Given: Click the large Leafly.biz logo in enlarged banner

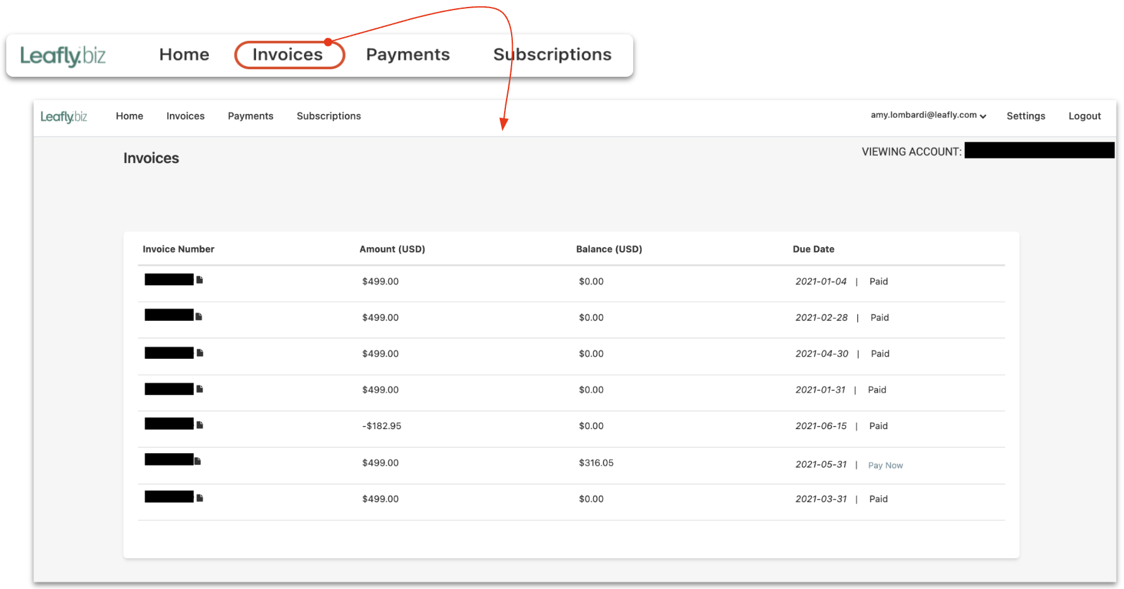Looking at the screenshot, I should (x=63, y=56).
